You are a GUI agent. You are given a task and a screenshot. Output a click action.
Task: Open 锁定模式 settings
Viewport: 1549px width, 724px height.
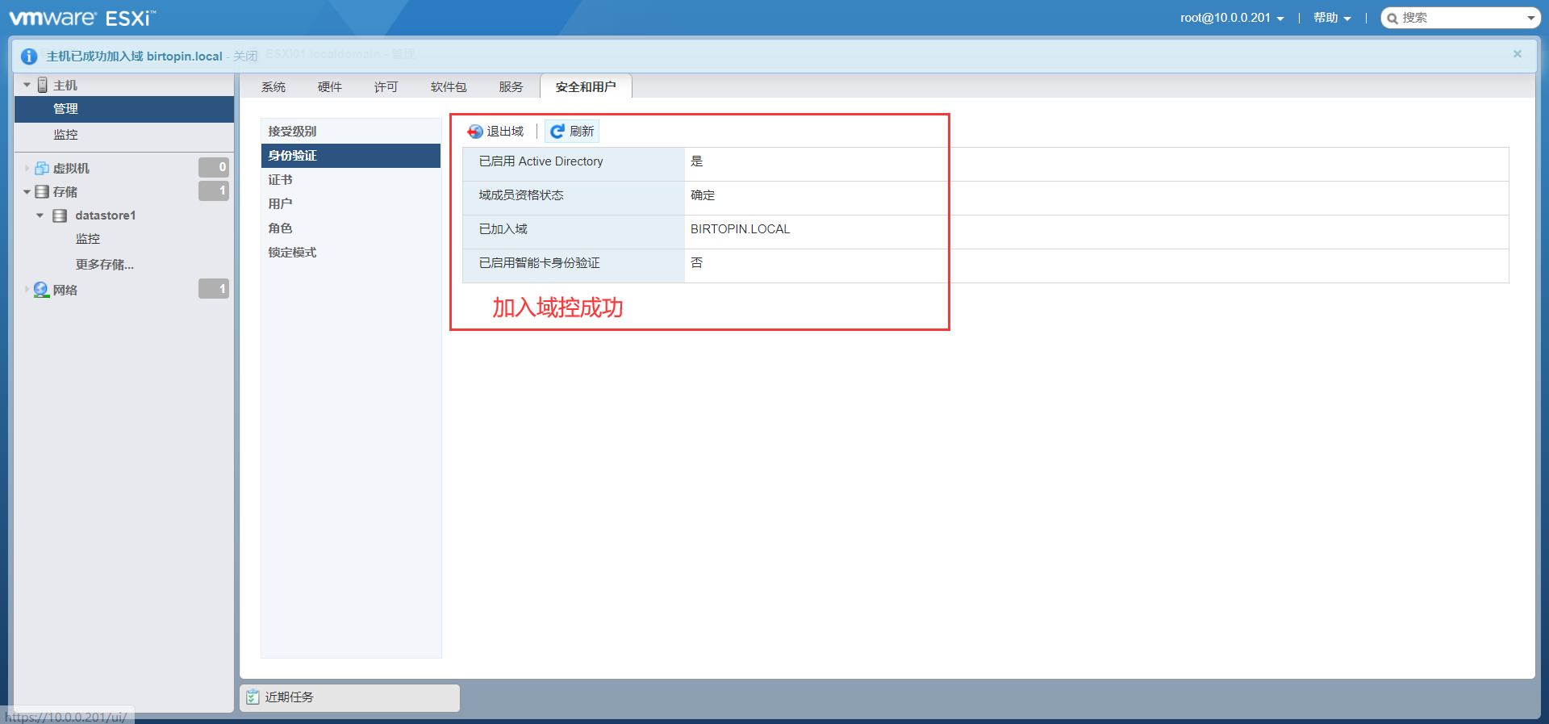[x=351, y=253]
